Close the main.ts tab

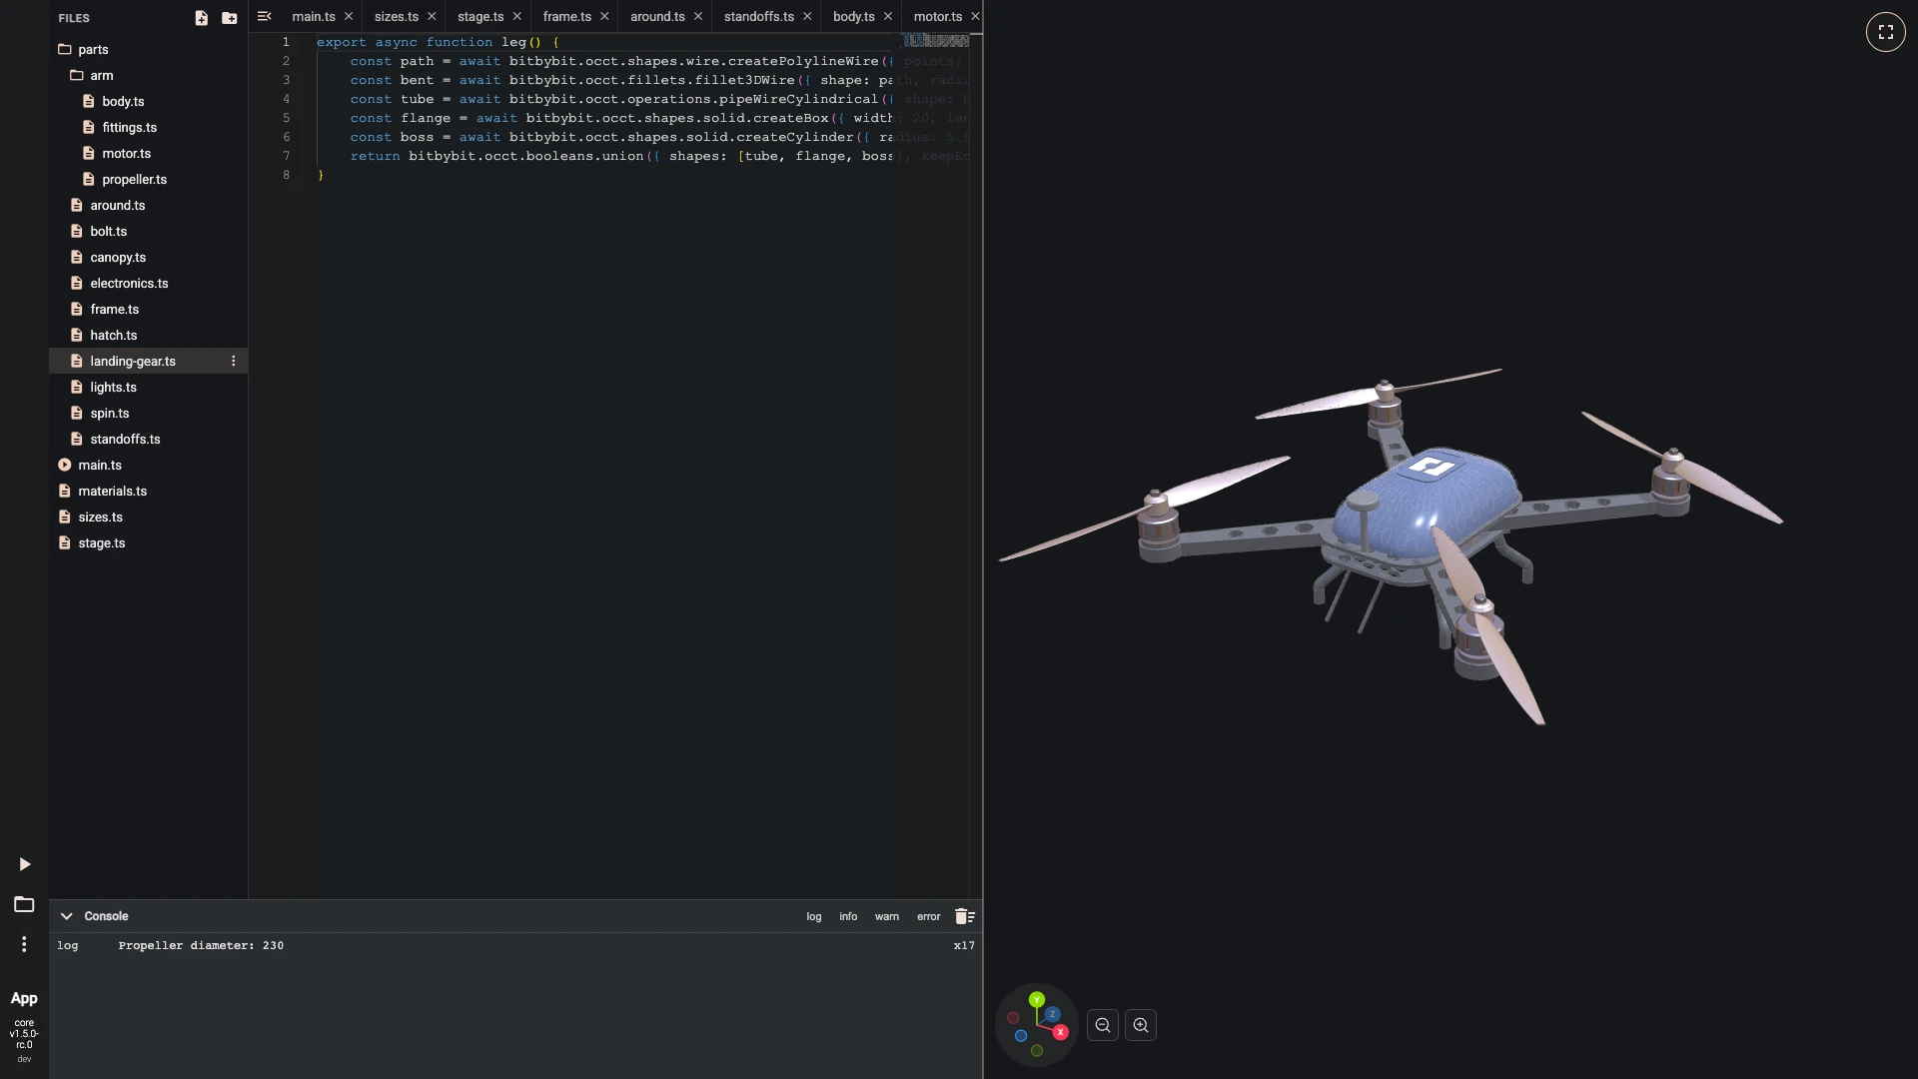tap(349, 16)
